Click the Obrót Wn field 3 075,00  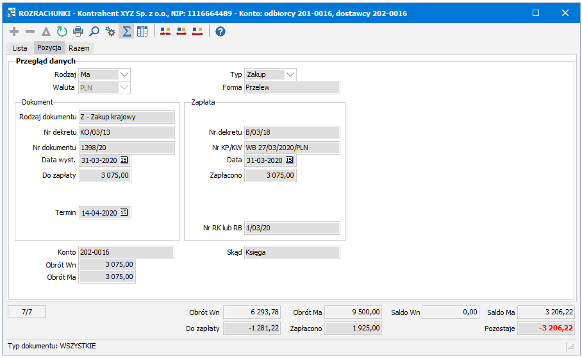pos(107,264)
